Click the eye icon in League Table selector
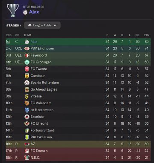Image resolution: width=154 pixels, height=163 pixels. [30, 25]
